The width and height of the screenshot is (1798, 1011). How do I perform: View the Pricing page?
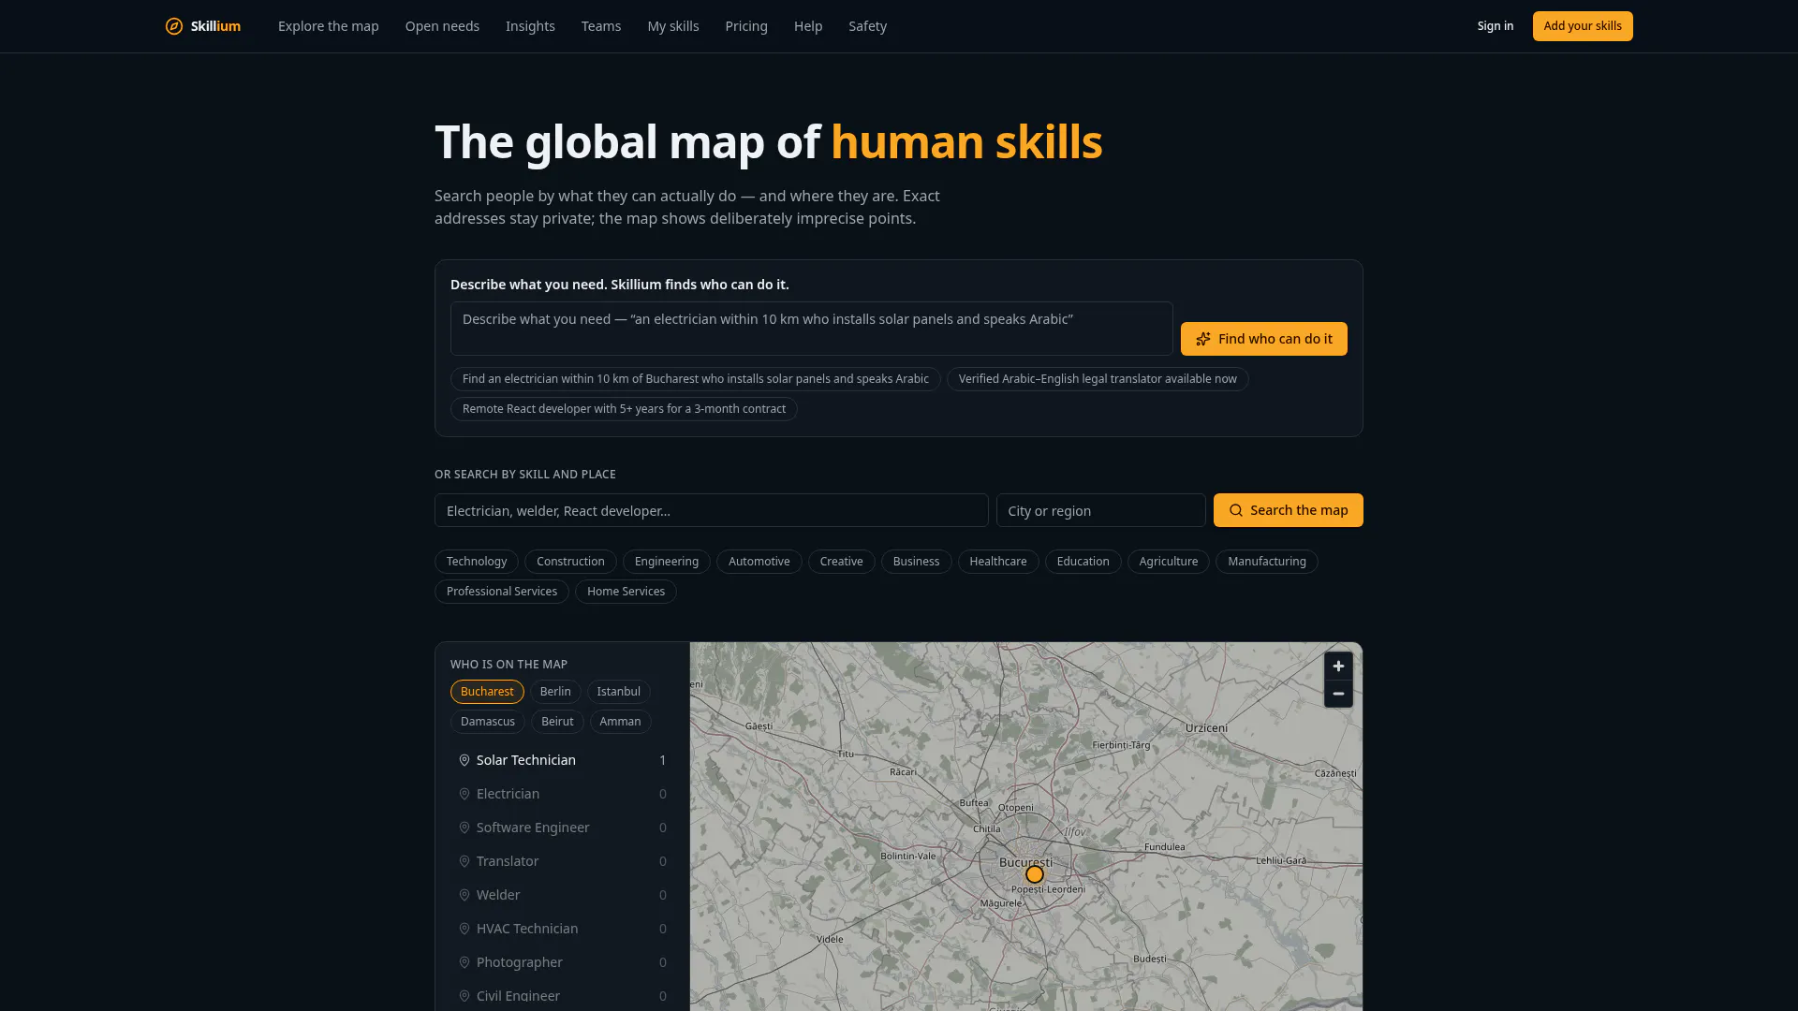746,26
